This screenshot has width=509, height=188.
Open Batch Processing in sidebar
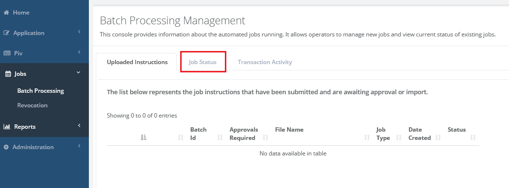[x=41, y=91]
